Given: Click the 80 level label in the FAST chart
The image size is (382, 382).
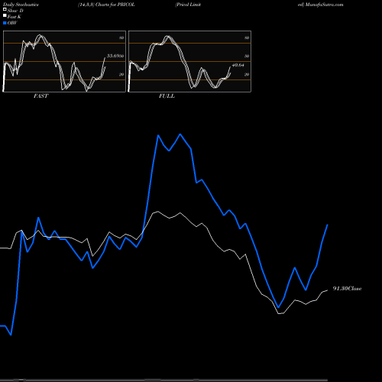Looking at the screenshot, I should pyautogui.click(x=121, y=37).
